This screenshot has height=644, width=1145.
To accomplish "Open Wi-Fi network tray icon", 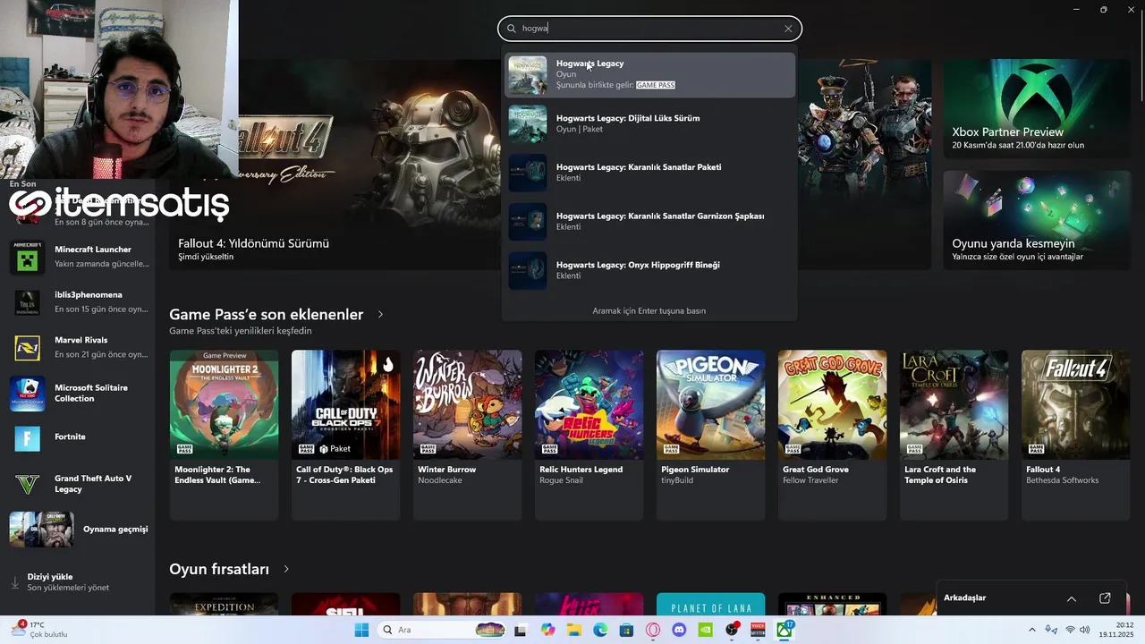I will (x=1070, y=630).
